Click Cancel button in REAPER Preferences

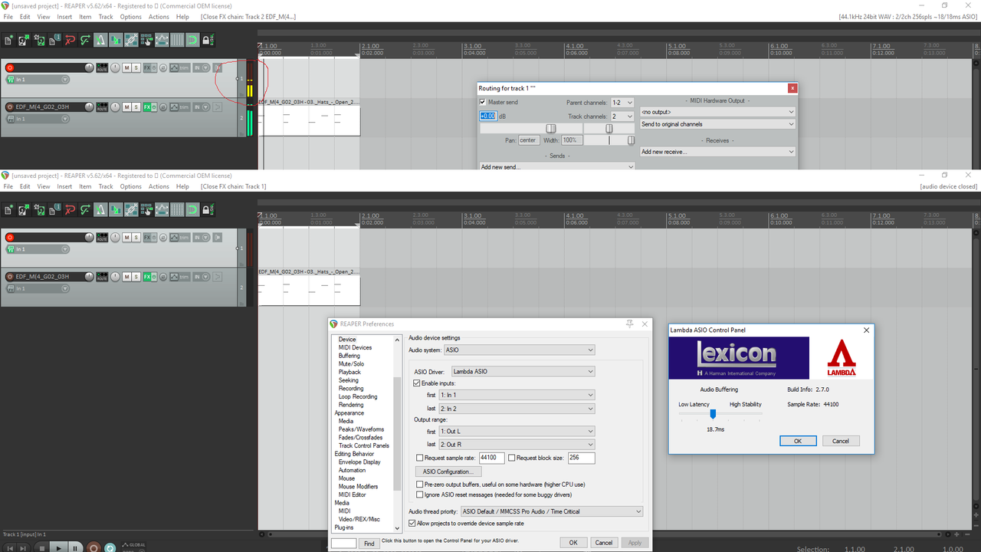coord(604,542)
